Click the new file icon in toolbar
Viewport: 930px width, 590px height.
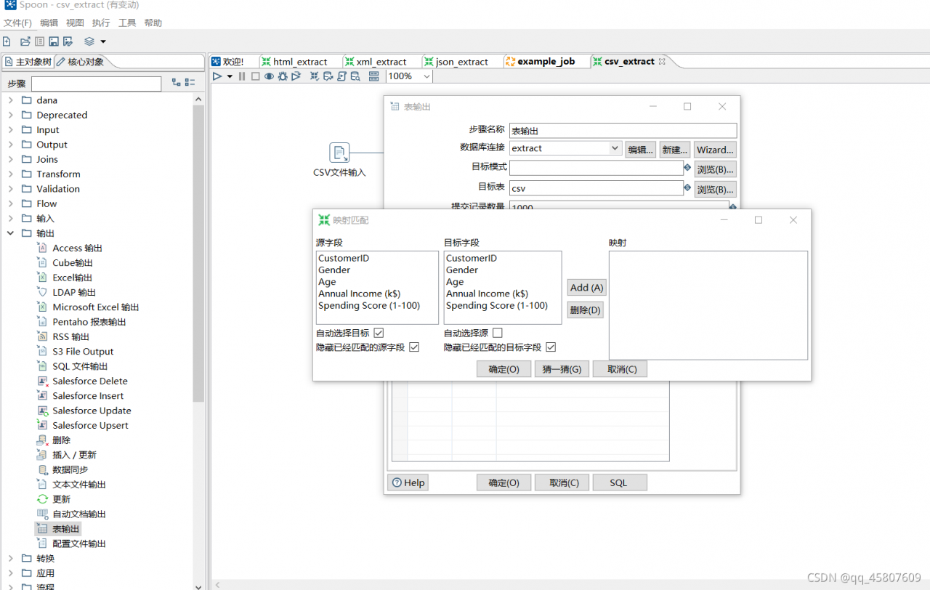point(7,41)
